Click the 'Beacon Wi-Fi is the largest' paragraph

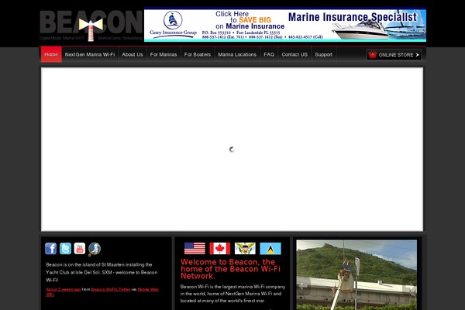[232, 294]
